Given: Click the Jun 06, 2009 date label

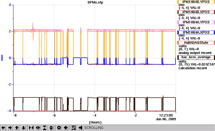Looking at the screenshot, I should [166, 119].
